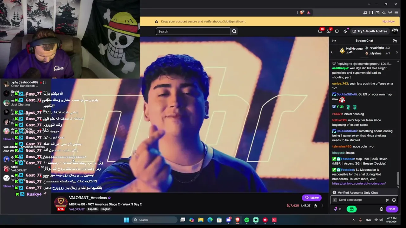406x228 pixels.
Task: Follow the VALORANT_Americas channel
Action: click(x=312, y=198)
